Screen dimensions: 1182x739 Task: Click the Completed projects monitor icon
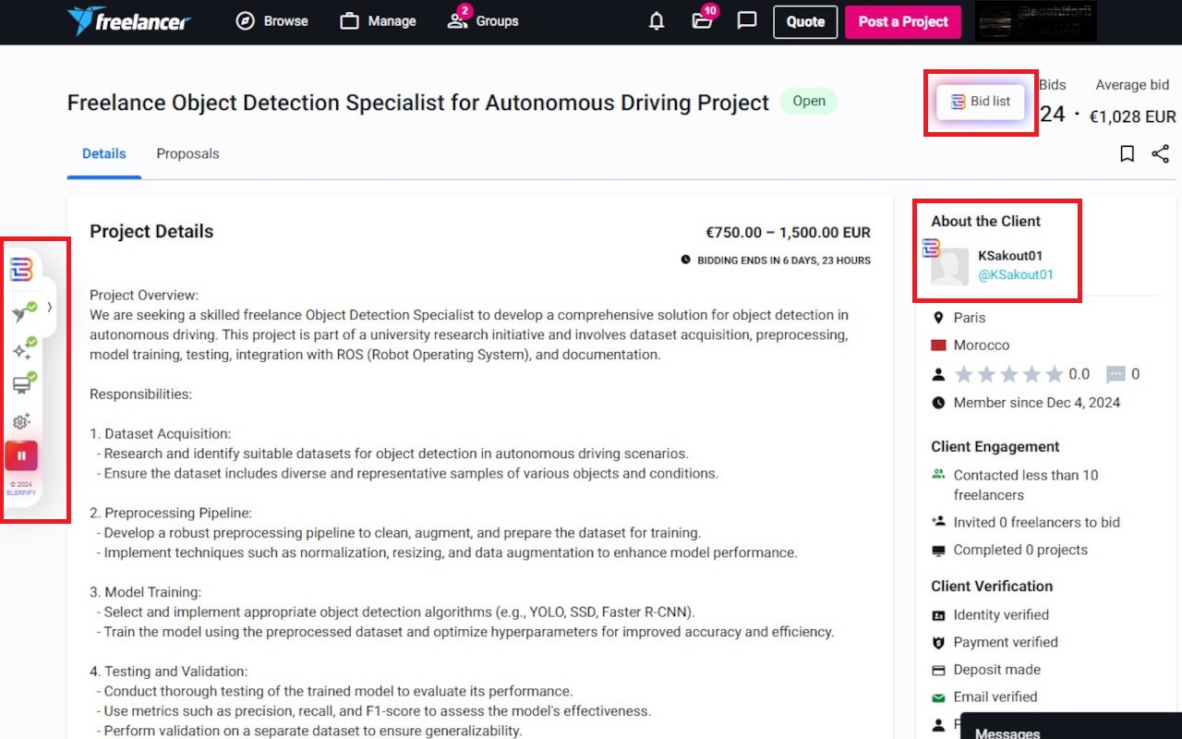(x=938, y=551)
